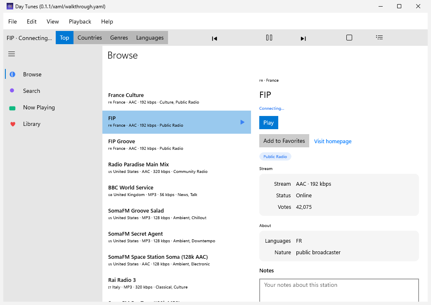Select SomaFM Secret Agent station
This screenshot has height=305, width=431.
[176, 237]
